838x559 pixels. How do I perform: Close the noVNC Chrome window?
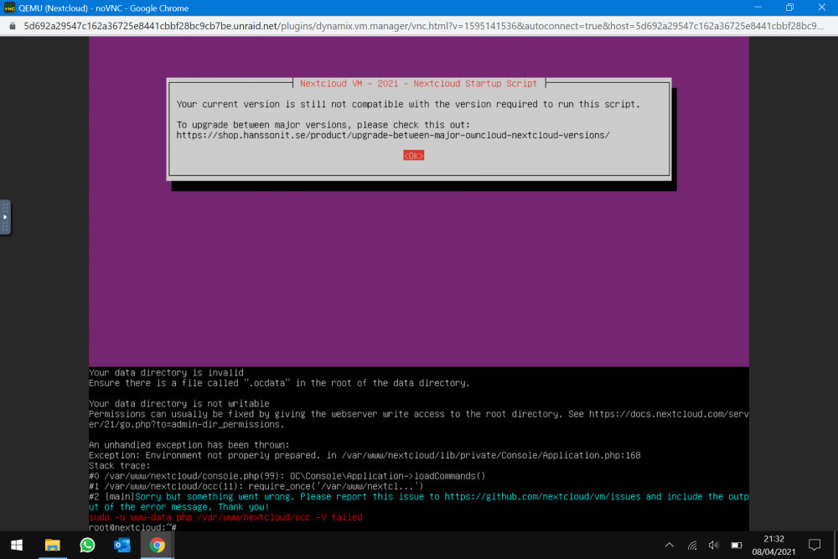[x=821, y=8]
